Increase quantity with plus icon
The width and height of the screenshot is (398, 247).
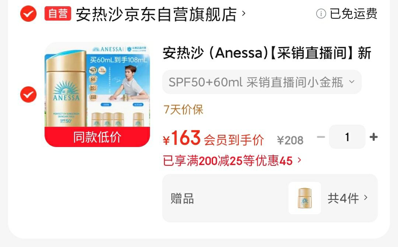pyautogui.click(x=374, y=137)
